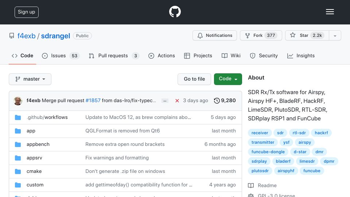The height and width of the screenshot is (197, 350).
Task: Click the appbench folder icon
Action: [18, 144]
